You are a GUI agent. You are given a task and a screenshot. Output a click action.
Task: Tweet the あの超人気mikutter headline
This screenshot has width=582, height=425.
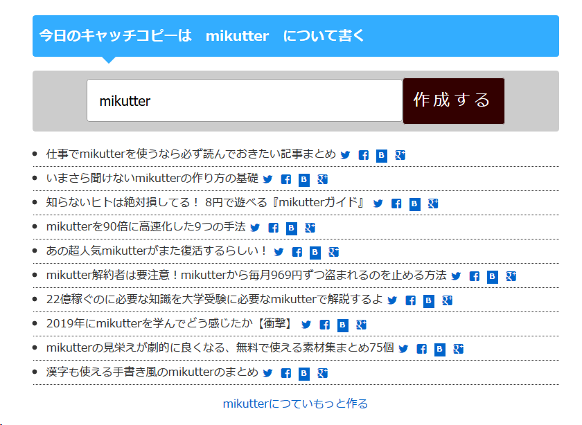click(x=279, y=253)
